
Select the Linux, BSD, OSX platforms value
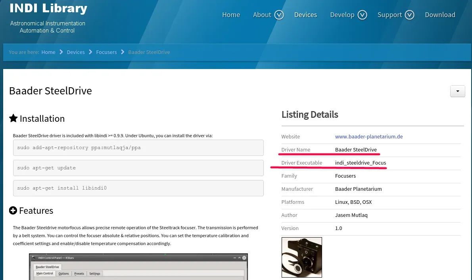click(x=353, y=202)
